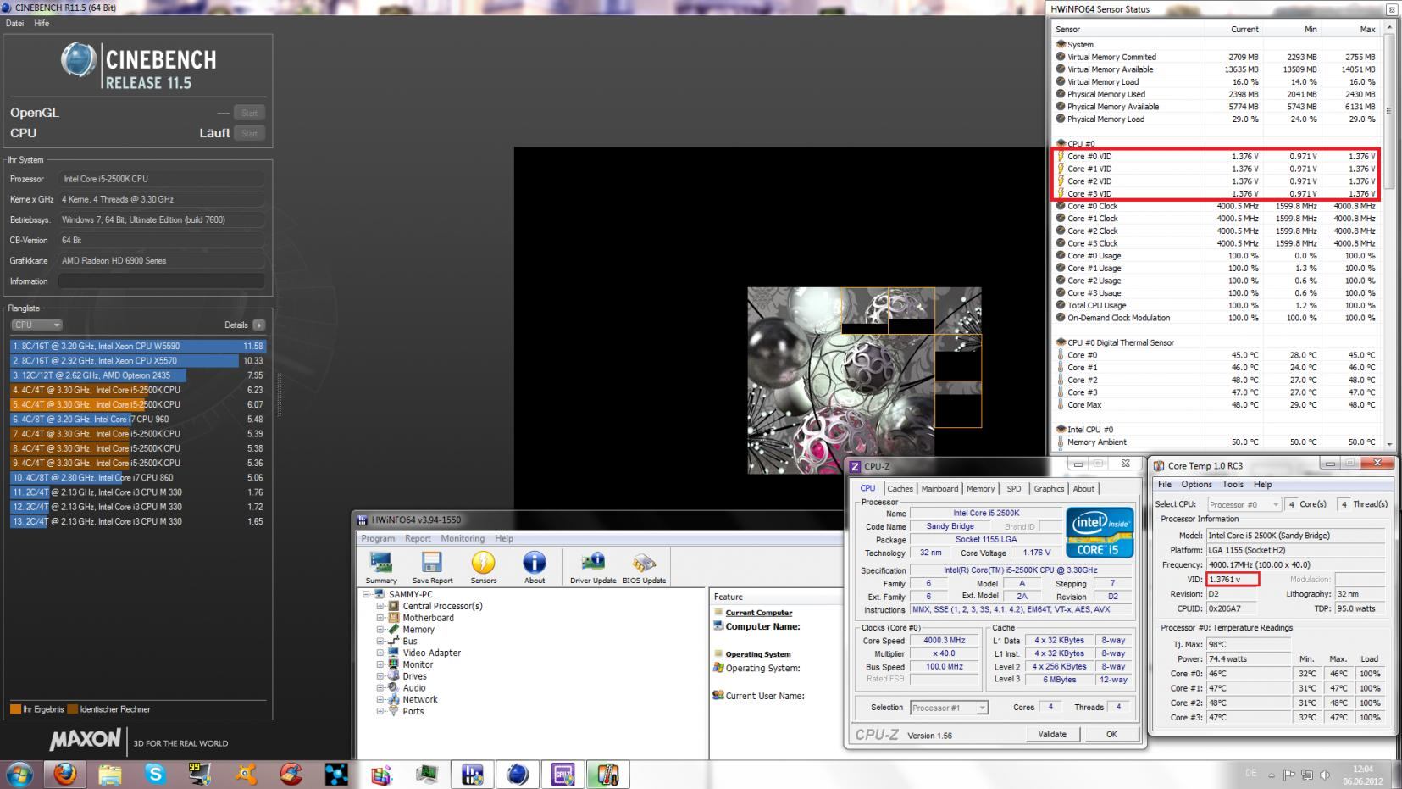
Task: Click Cinebench Information input field
Action: pyautogui.click(x=161, y=281)
